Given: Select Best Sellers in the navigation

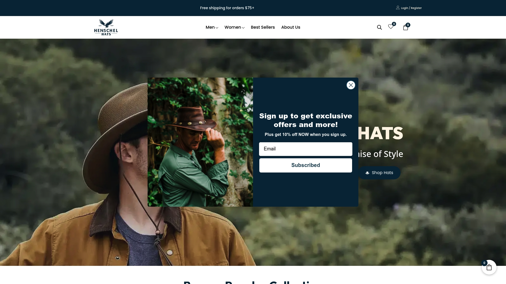Looking at the screenshot, I should [263, 27].
